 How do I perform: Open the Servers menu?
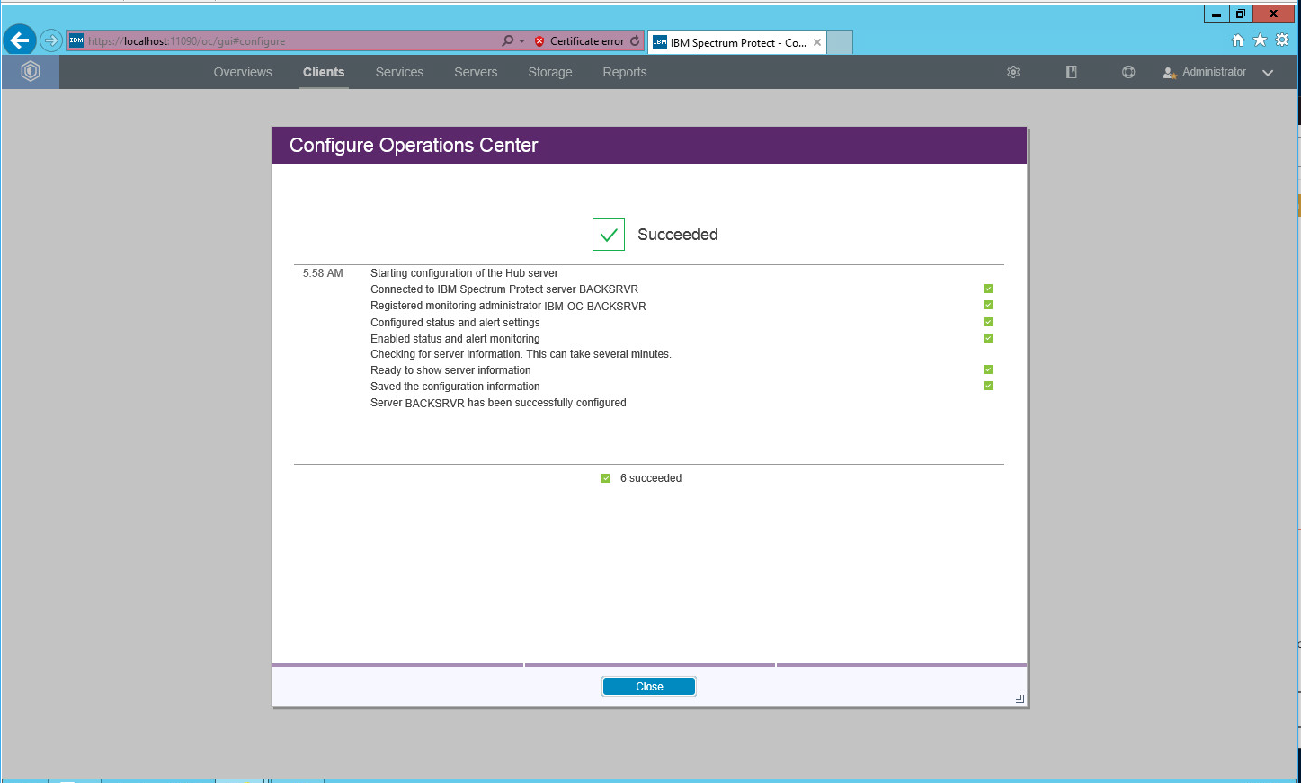(x=476, y=72)
